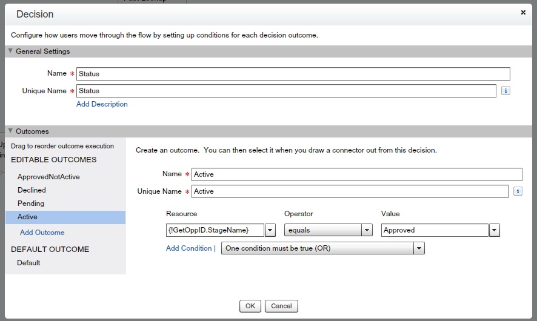Click info icon beside top Unique Name
Viewport: 537px width, 321px height.
click(x=505, y=91)
